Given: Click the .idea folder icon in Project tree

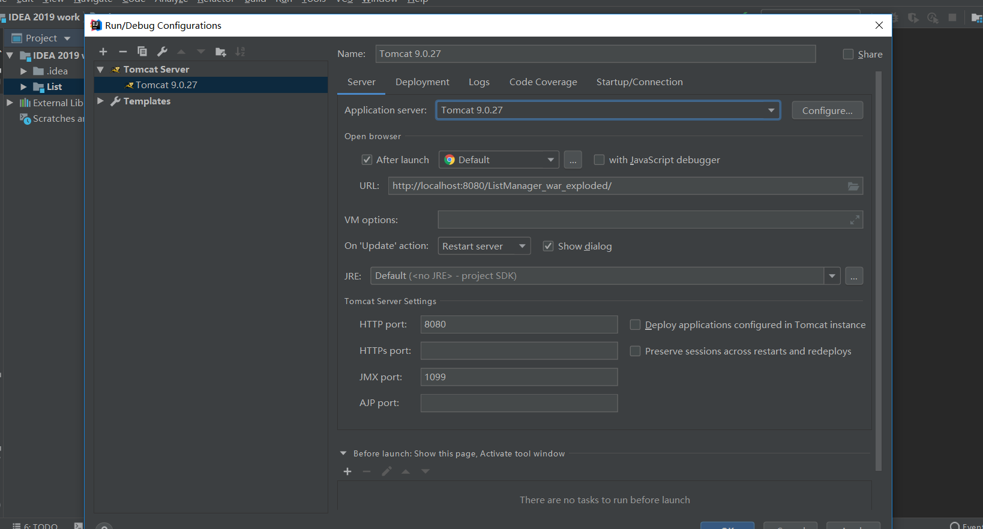Looking at the screenshot, I should [38, 71].
